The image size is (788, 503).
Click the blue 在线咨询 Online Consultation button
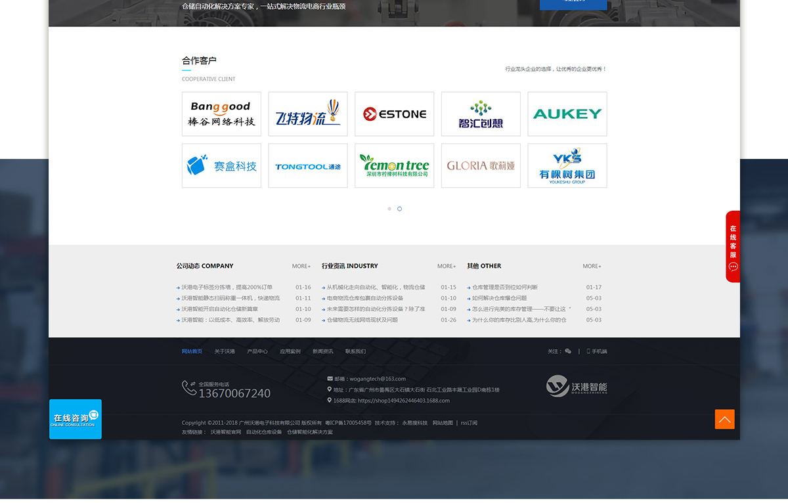tap(76, 419)
